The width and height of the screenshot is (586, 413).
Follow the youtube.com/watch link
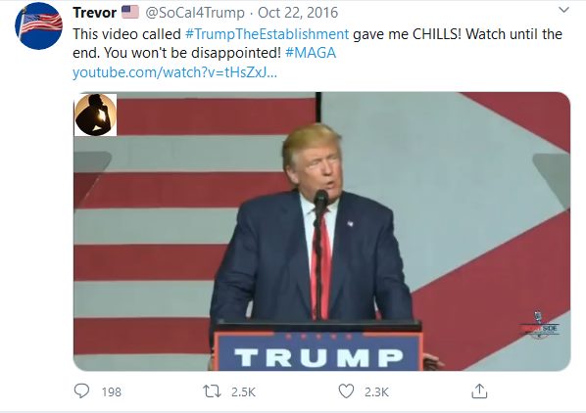tap(174, 72)
